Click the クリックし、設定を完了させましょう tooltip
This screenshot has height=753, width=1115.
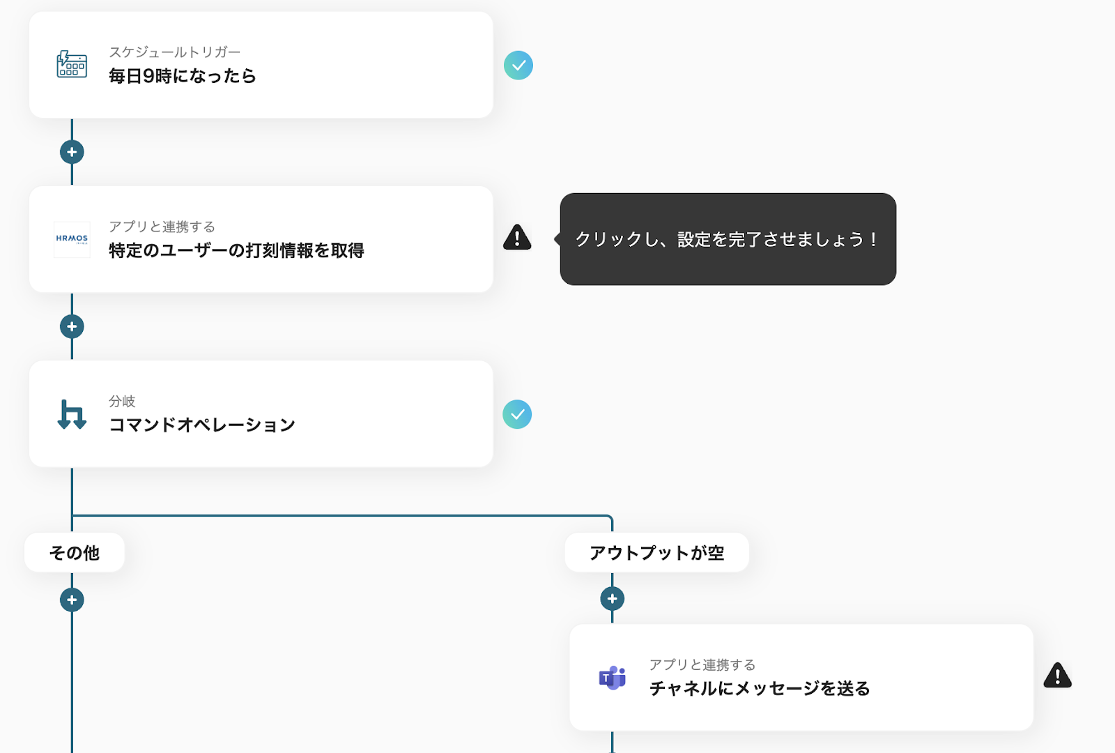click(728, 239)
